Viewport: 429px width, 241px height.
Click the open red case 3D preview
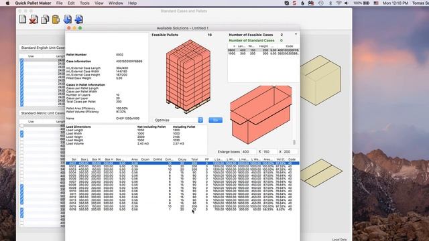pos(261,114)
